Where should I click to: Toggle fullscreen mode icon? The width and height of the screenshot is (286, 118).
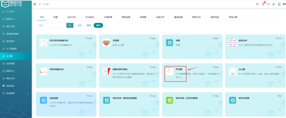tap(268, 4)
